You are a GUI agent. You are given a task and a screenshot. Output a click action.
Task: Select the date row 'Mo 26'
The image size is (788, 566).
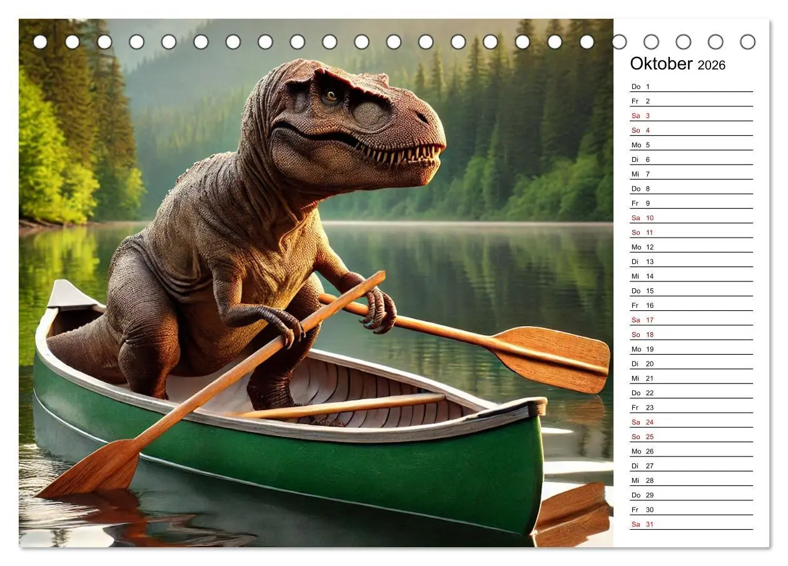[691, 451]
